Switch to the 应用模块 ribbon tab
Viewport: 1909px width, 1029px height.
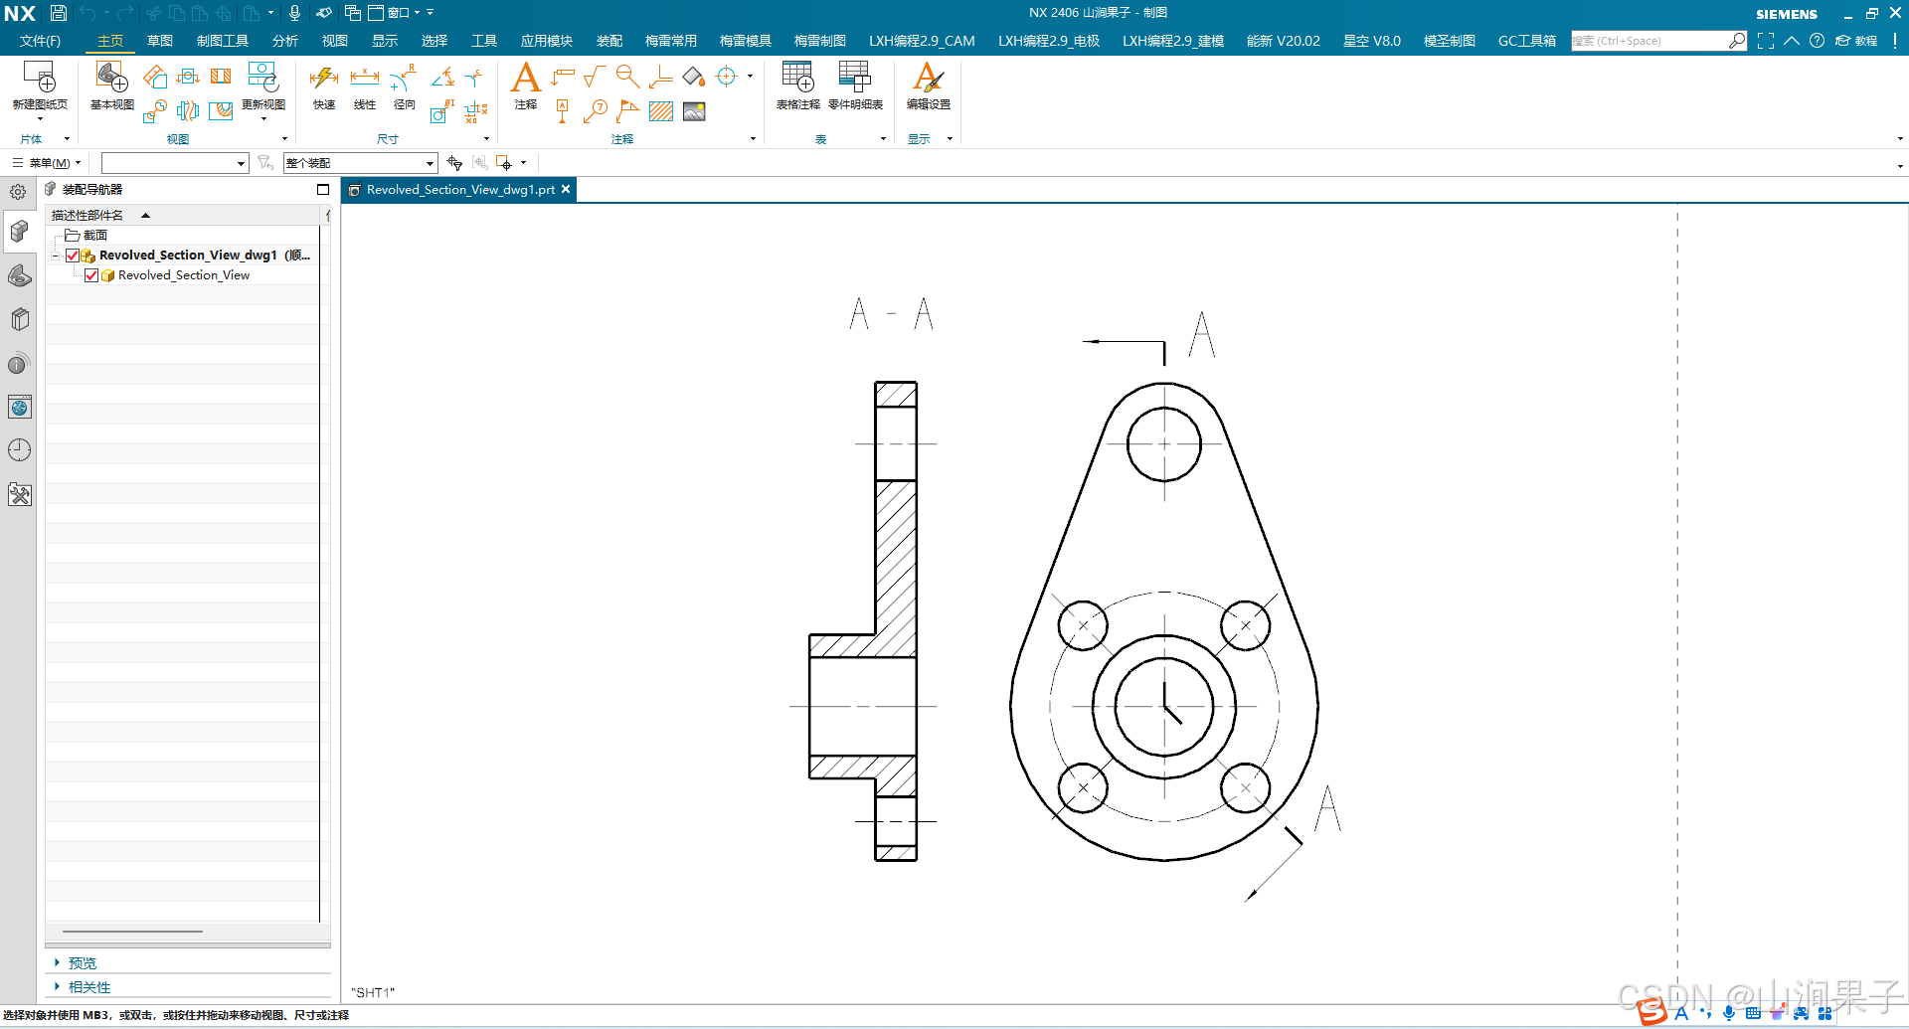point(546,41)
